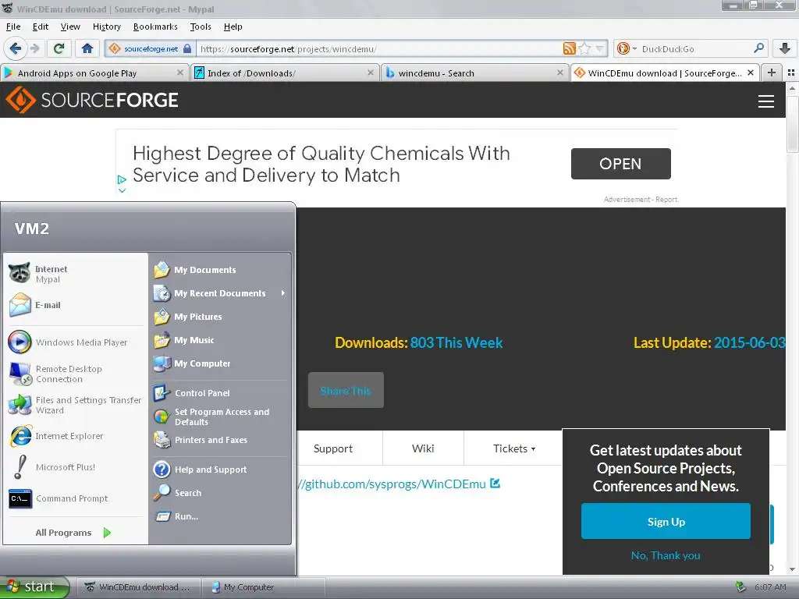Click the Start button on taskbar

34,587
